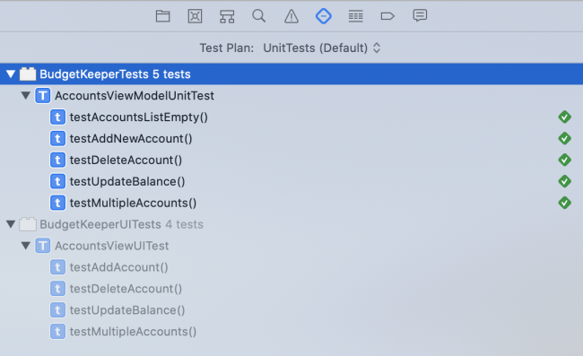583x356 pixels.
Task: Open the Report navigator speech-bubble icon
Action: pos(420,15)
